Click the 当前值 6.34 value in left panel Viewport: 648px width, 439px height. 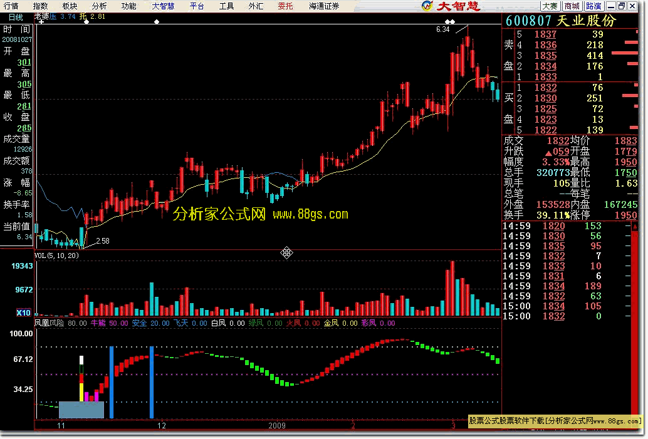click(24, 237)
